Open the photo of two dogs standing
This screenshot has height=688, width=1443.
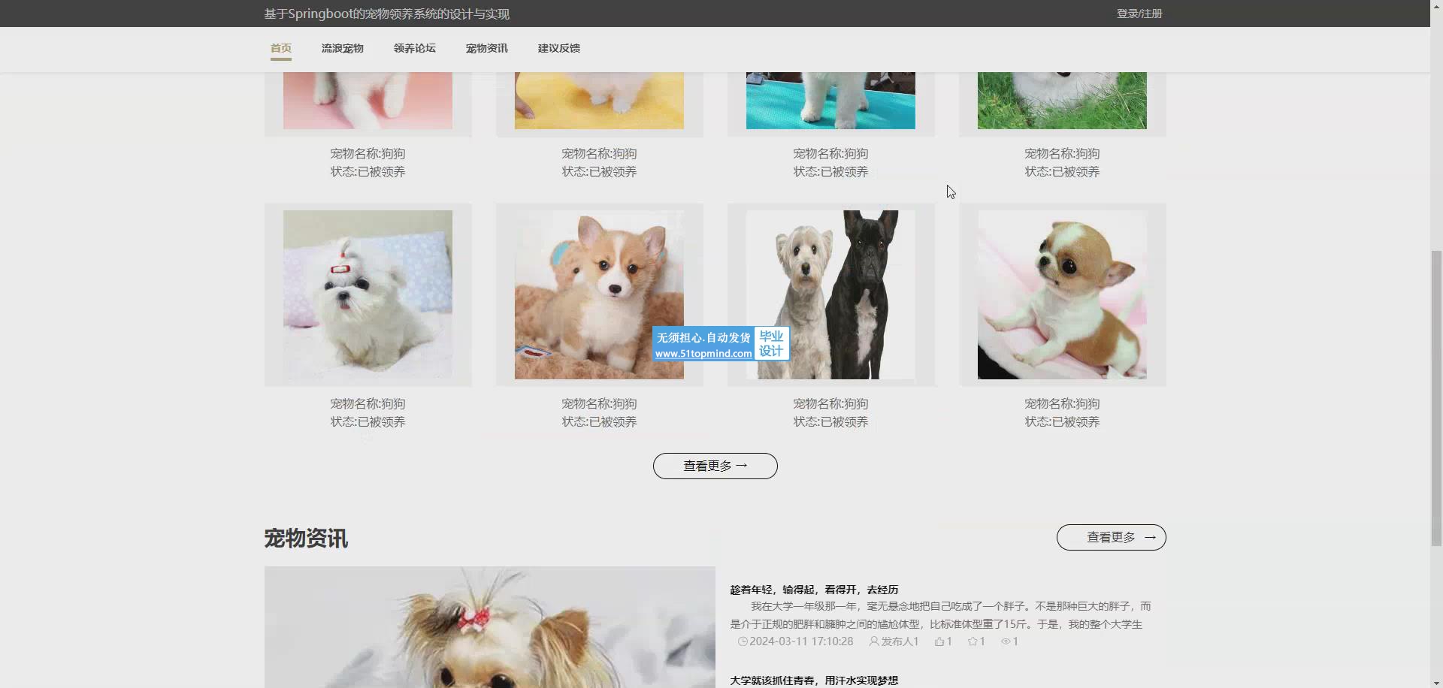[830, 294]
